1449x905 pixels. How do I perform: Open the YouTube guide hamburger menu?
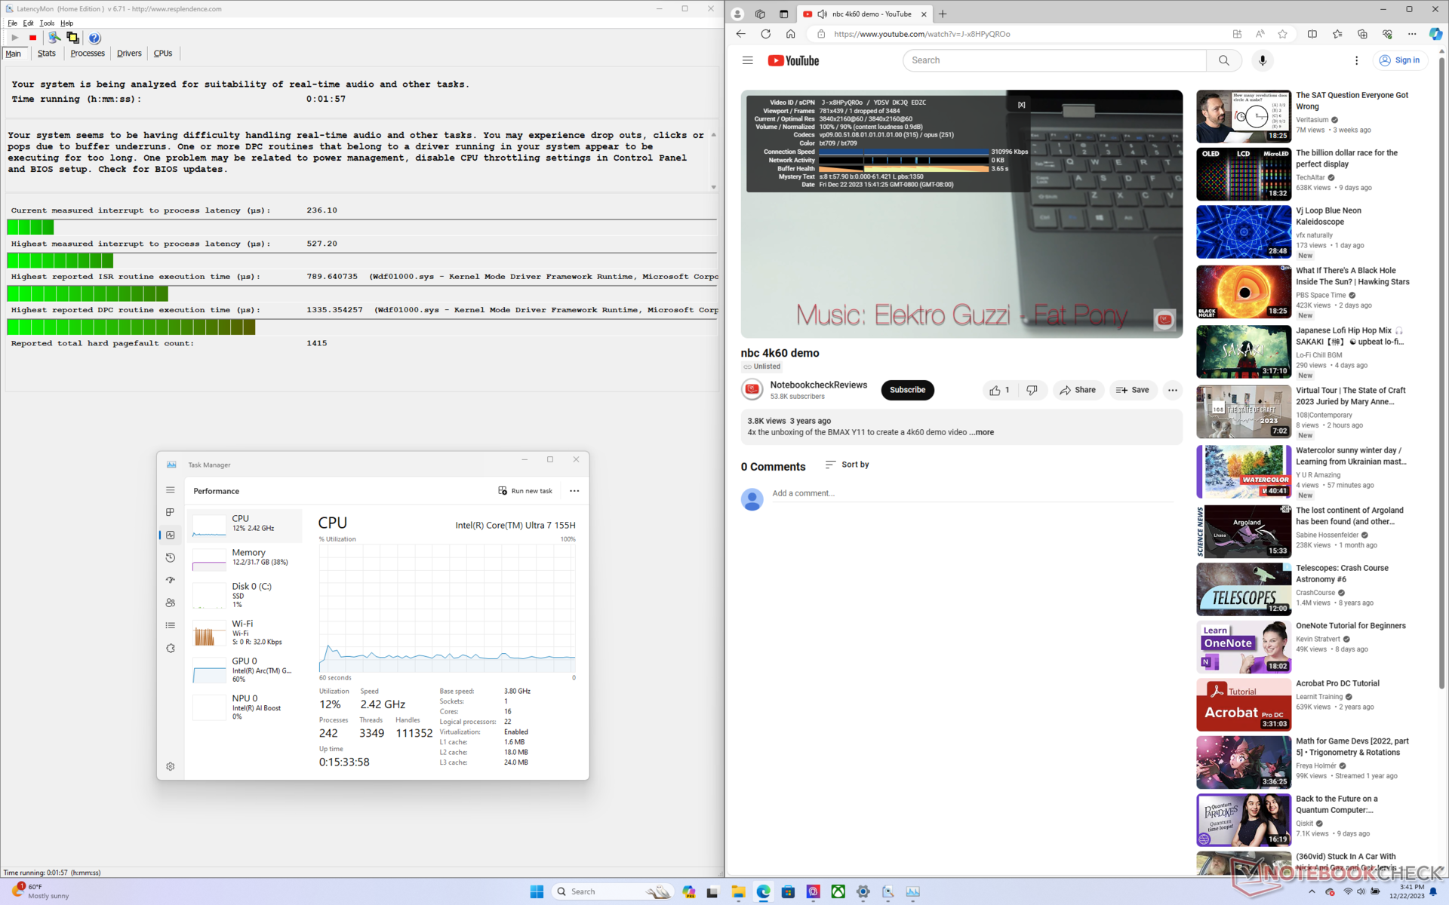(x=747, y=60)
